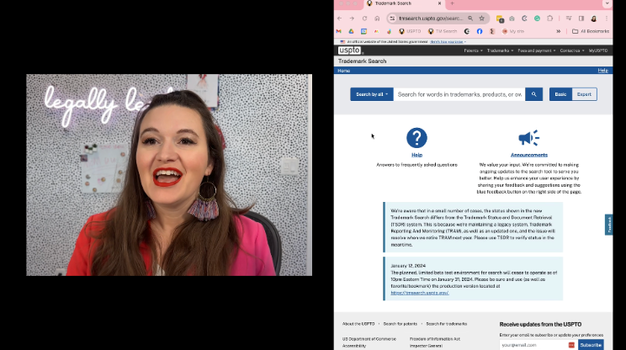Click the trademark search text field

coord(459,94)
